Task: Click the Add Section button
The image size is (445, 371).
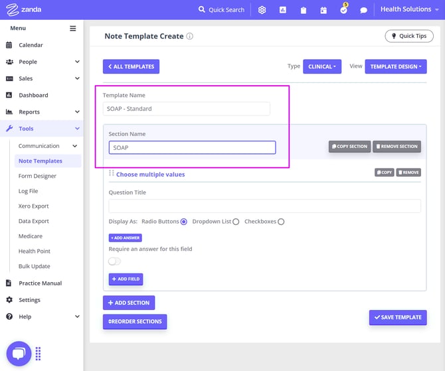Action: pyautogui.click(x=129, y=303)
